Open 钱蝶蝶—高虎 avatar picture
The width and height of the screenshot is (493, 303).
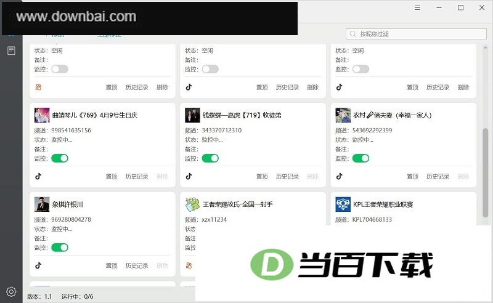(x=192, y=115)
